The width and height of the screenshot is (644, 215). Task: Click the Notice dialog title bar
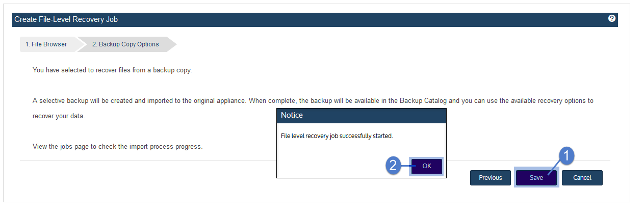point(362,116)
